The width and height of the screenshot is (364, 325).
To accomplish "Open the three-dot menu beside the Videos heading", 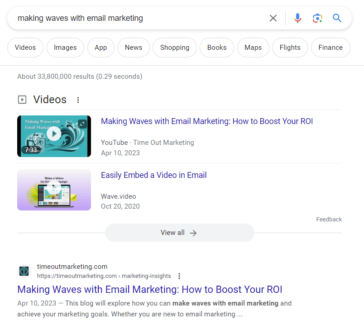I will 78,100.
